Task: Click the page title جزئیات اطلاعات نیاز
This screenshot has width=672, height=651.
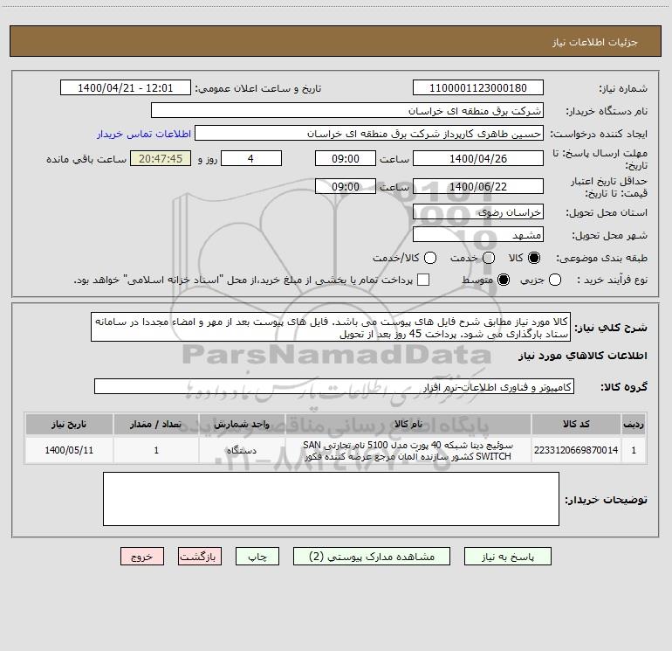Action: point(595,42)
